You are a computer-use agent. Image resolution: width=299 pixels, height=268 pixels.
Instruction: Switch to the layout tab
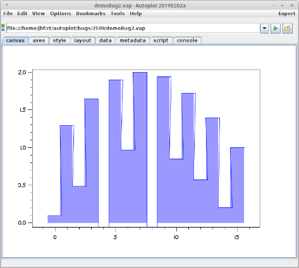tap(82, 40)
